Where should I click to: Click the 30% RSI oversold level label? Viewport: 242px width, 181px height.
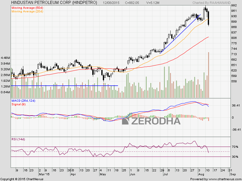click(235, 157)
